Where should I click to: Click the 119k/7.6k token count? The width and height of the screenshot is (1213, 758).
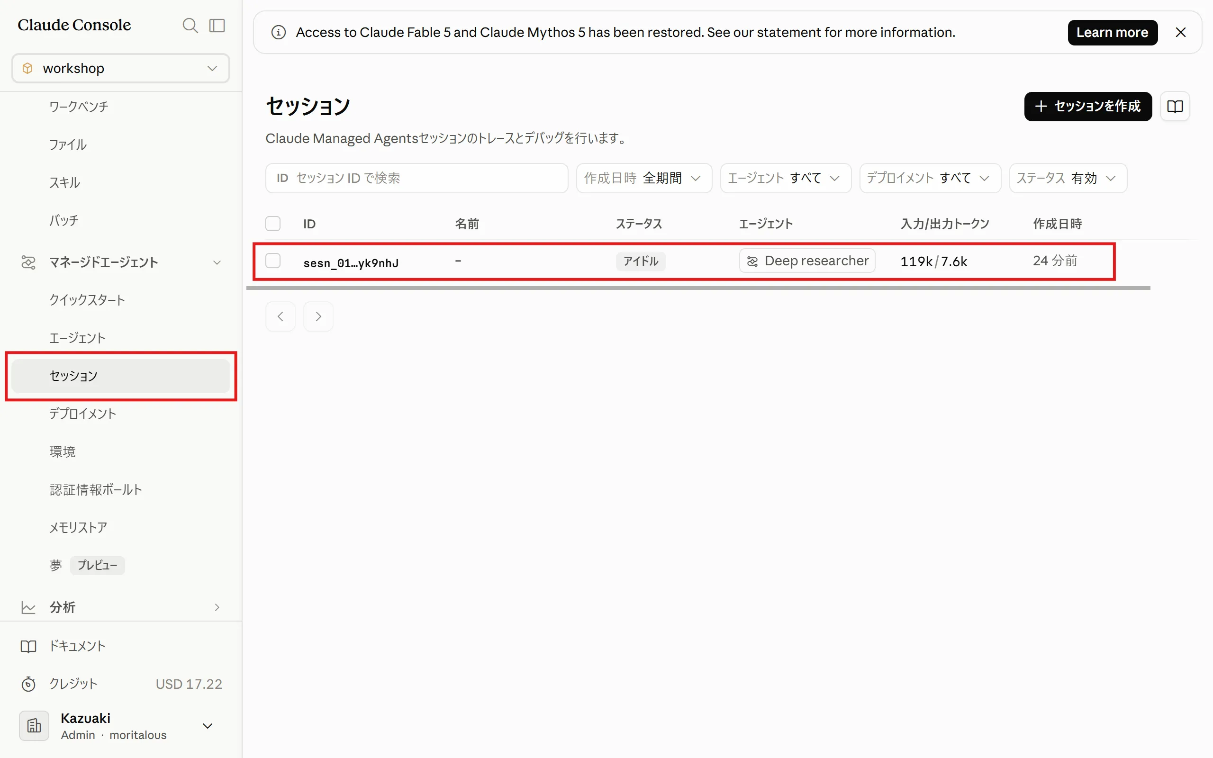tap(933, 261)
